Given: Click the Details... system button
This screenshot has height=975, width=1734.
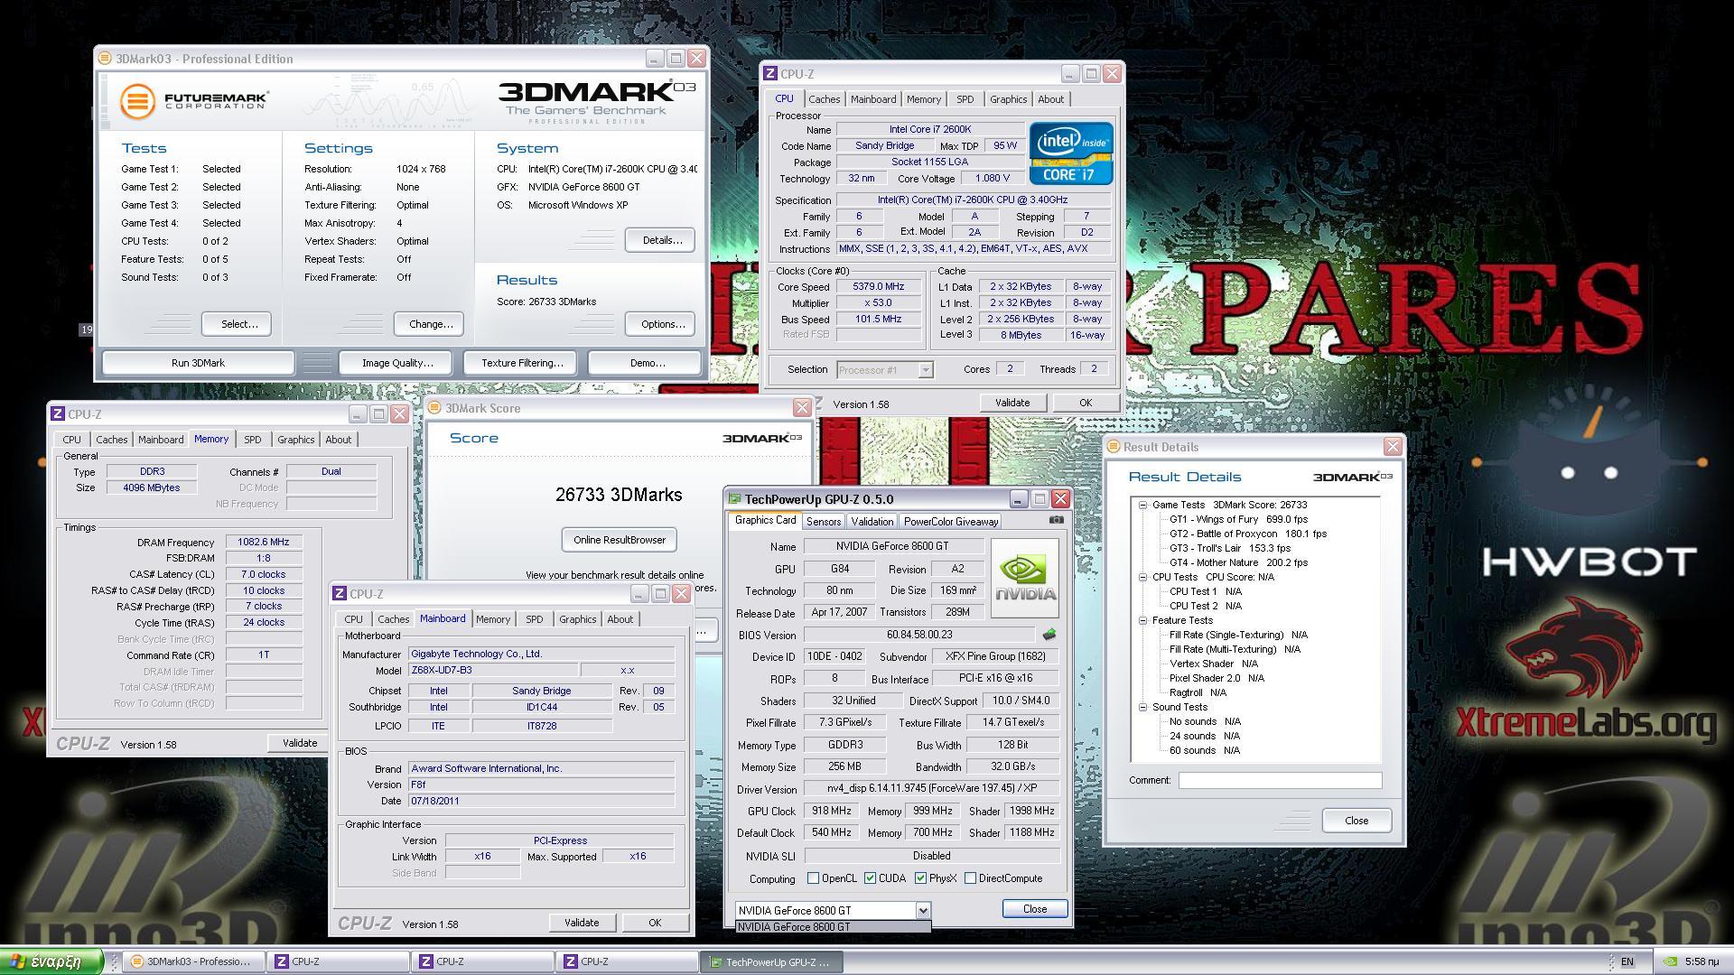Looking at the screenshot, I should pyautogui.click(x=662, y=240).
